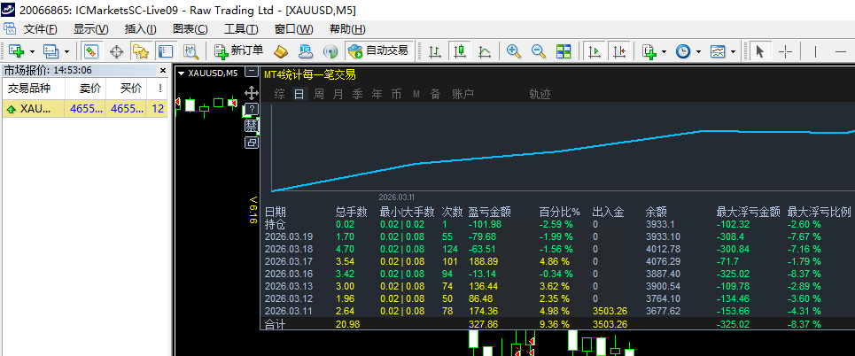
Task: Click the question mark help icon
Action: [x=251, y=109]
